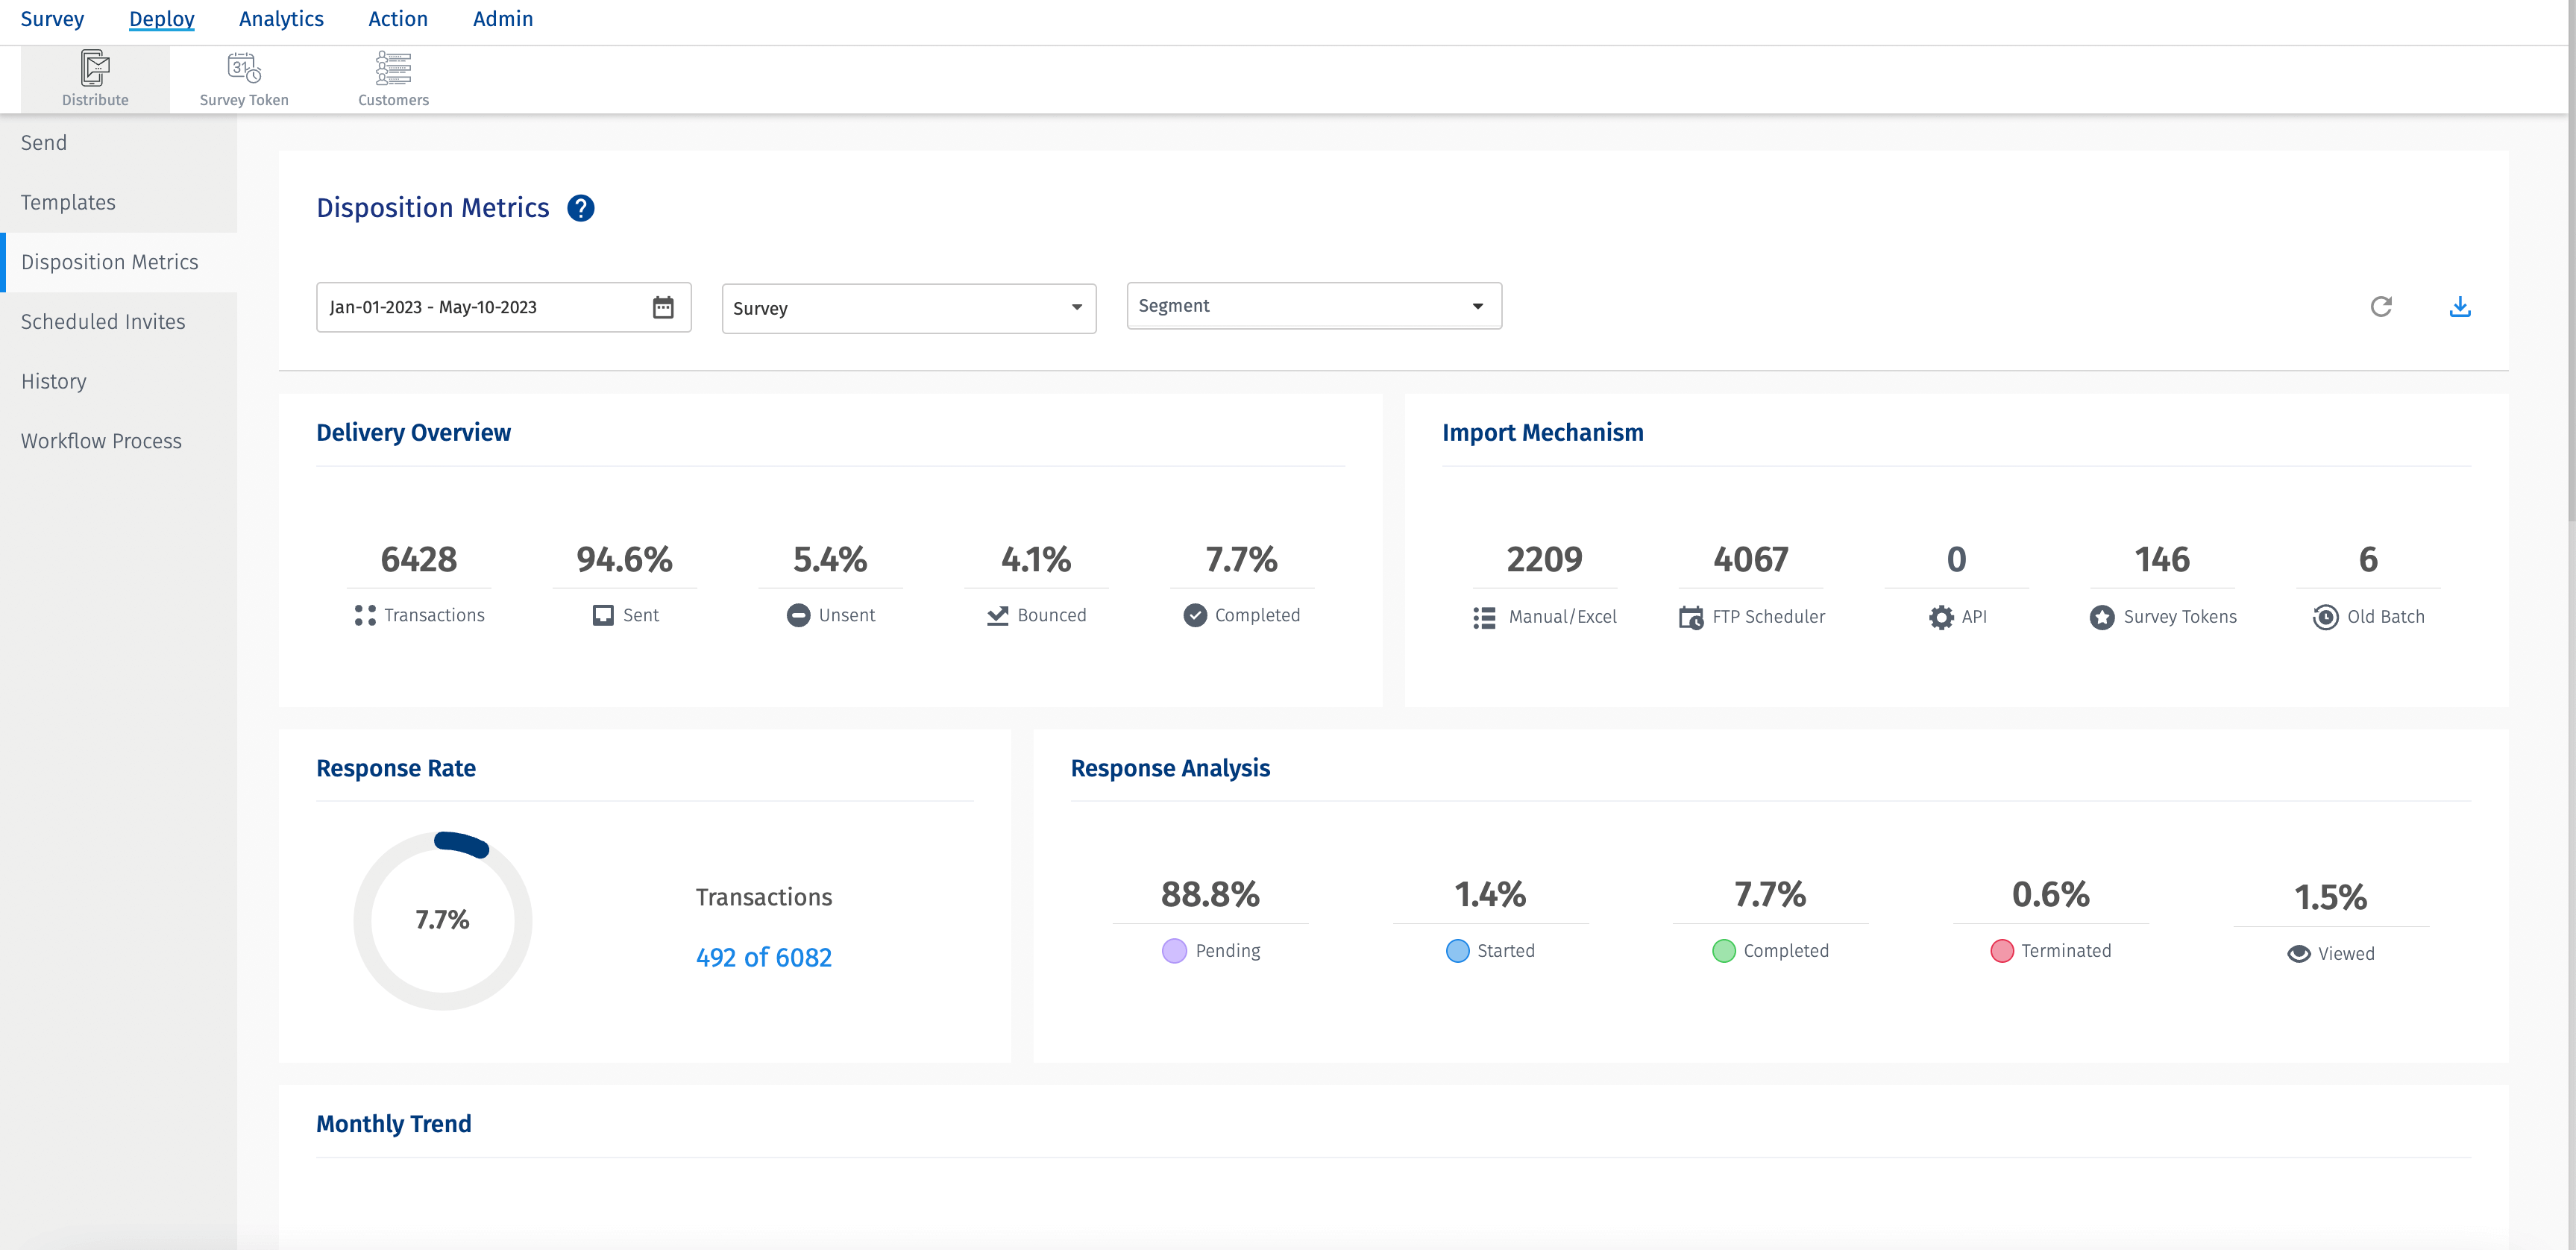2576x1250 pixels.
Task: Open the Admin menu
Action: click(x=502, y=19)
